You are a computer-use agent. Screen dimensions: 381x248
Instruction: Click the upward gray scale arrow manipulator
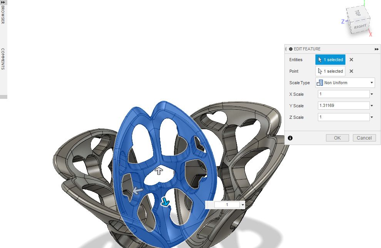click(160, 171)
